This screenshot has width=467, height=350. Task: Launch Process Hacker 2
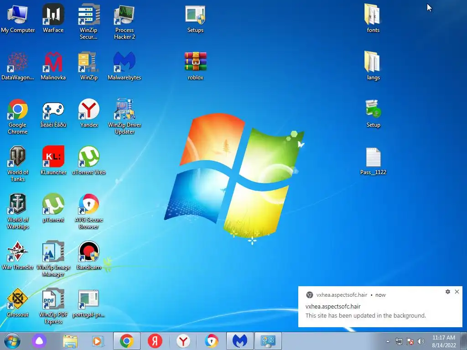coord(124,21)
